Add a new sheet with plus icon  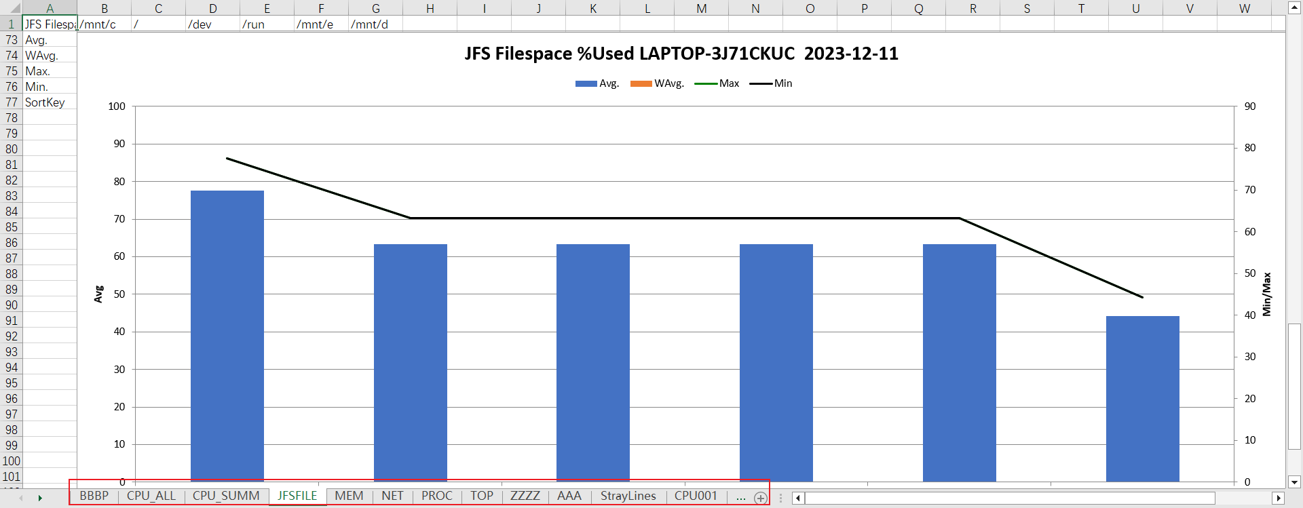[760, 498]
